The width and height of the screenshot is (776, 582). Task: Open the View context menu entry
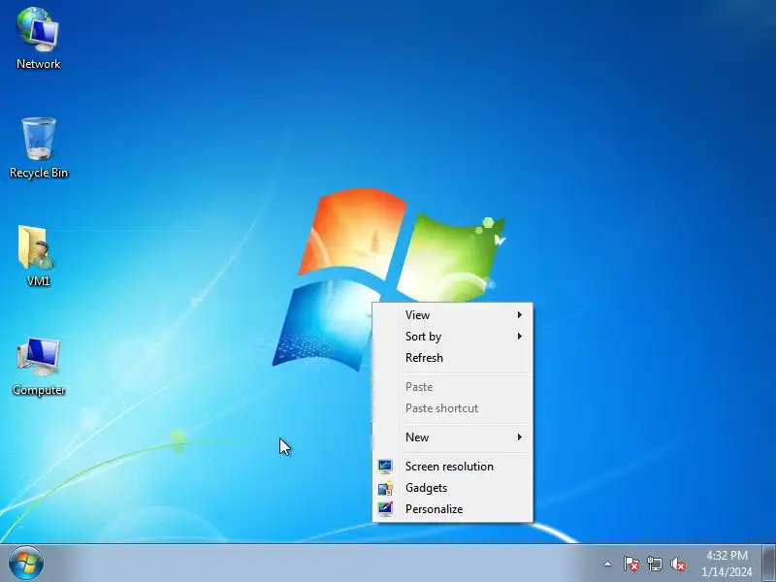[x=452, y=314]
